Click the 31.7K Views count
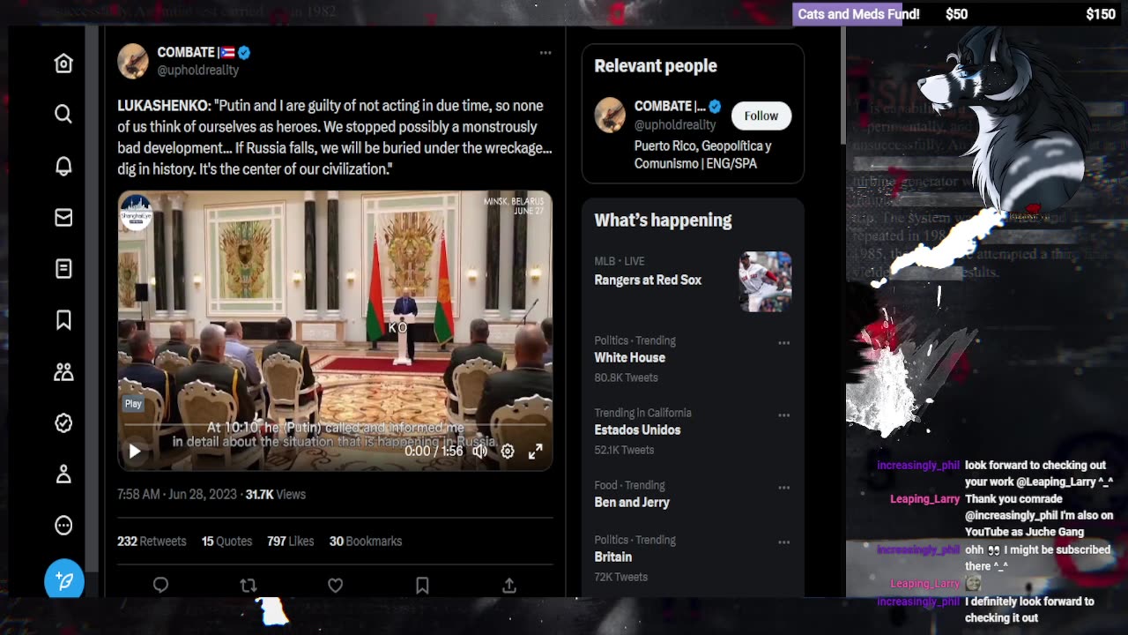 276,495
